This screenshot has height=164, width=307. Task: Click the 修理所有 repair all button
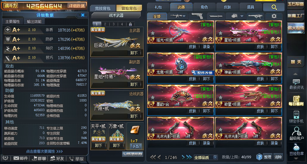click(x=133, y=154)
